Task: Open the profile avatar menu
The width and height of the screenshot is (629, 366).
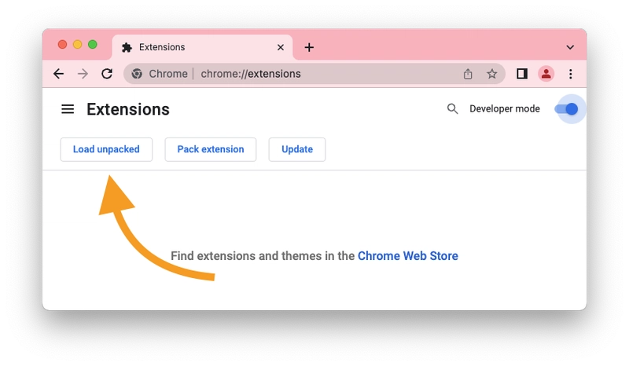Action: click(546, 74)
